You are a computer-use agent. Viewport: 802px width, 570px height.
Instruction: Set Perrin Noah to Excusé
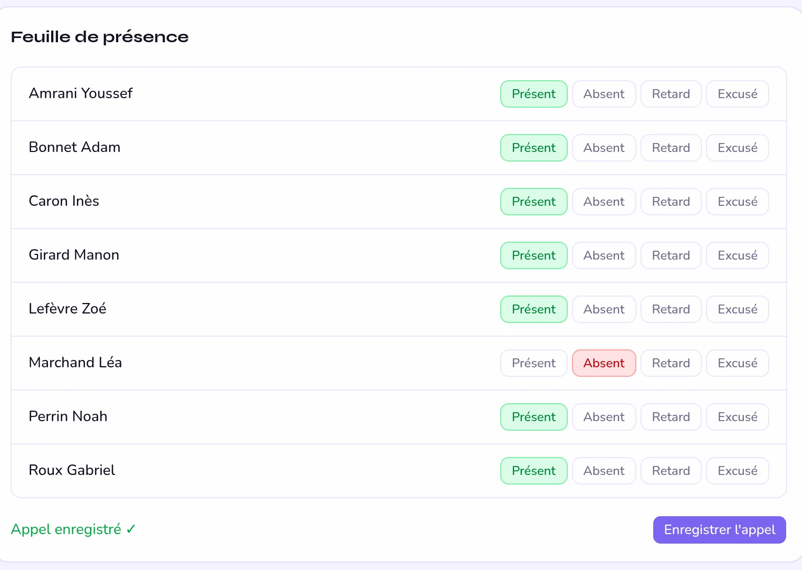(x=737, y=417)
